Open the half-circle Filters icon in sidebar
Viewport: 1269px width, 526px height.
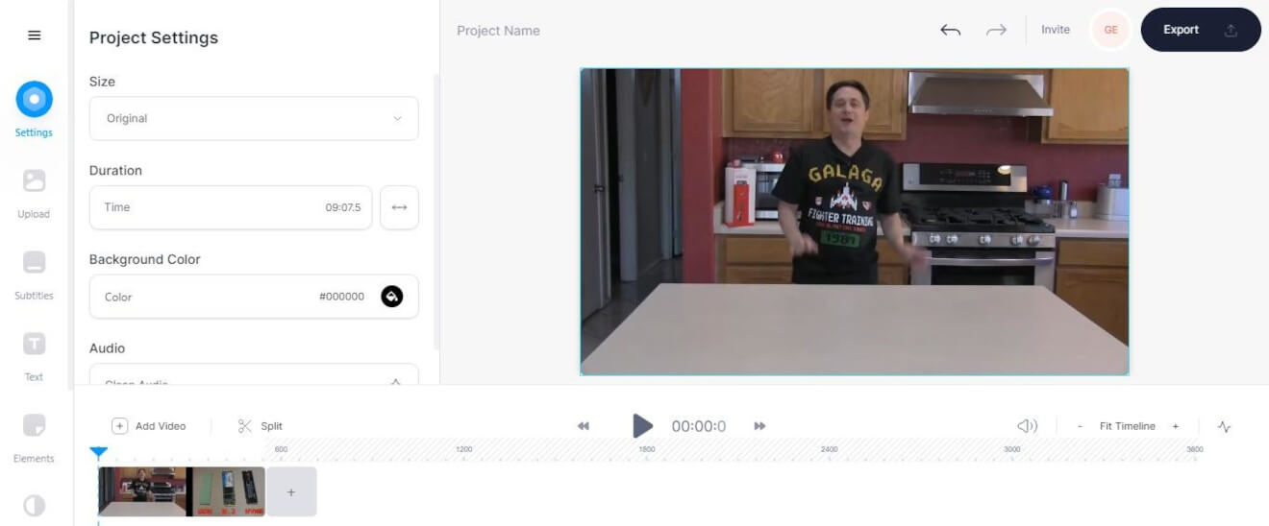[34, 506]
